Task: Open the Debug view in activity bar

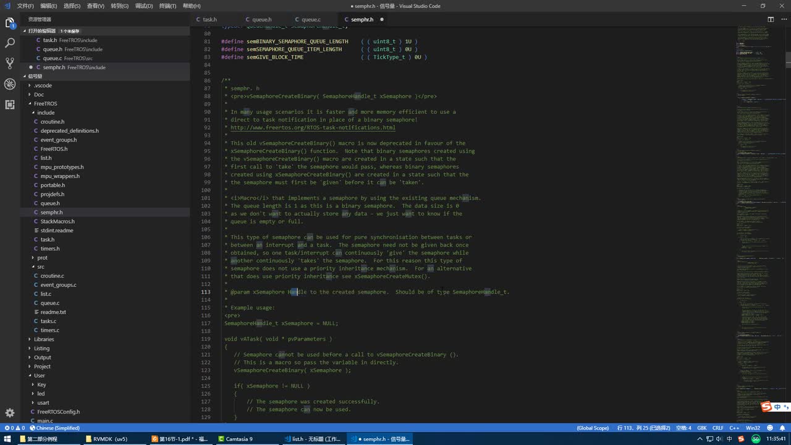Action: coord(9,84)
